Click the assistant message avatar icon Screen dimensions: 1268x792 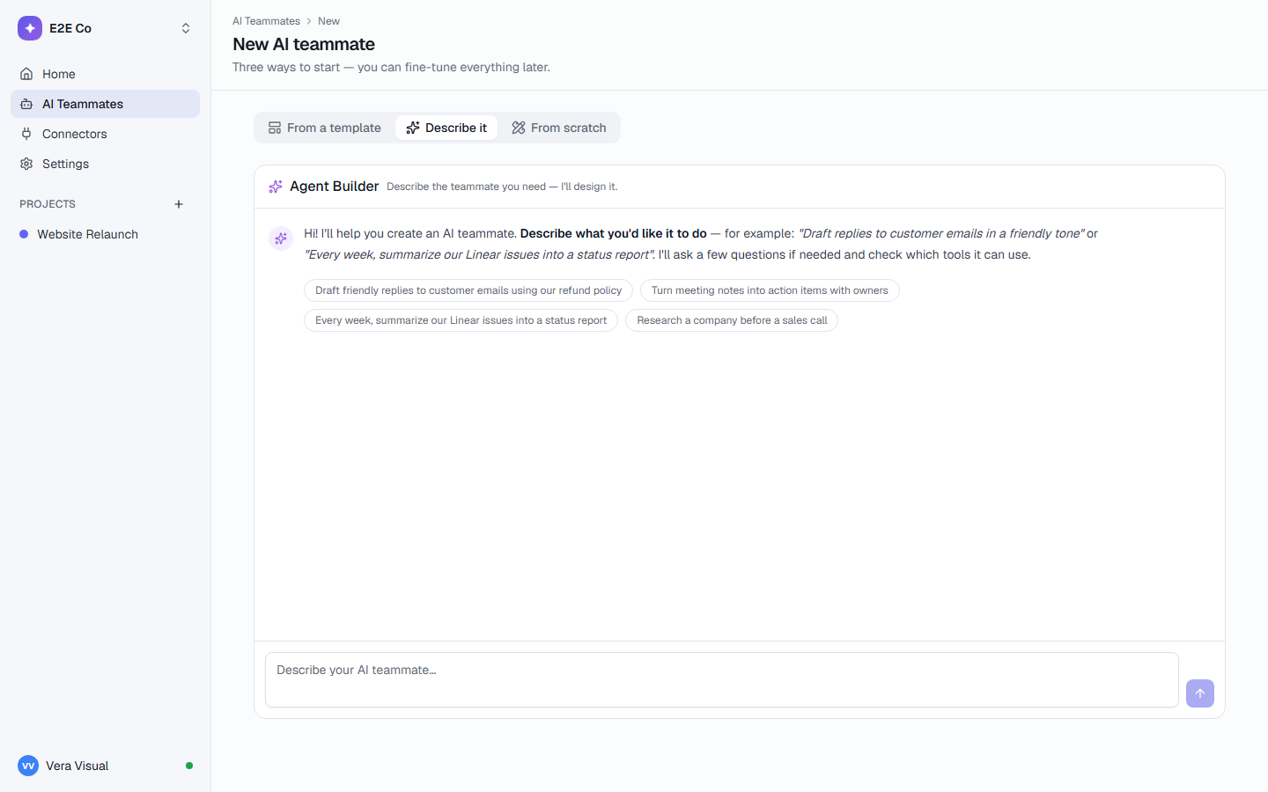coord(281,238)
